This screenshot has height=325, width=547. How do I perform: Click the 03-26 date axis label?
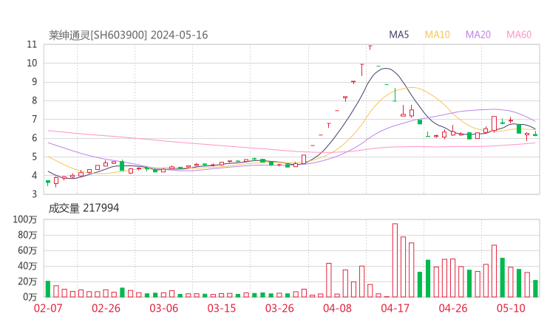point(279,308)
